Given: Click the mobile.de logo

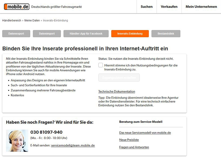Looking at the screenshot, I should [17, 7].
